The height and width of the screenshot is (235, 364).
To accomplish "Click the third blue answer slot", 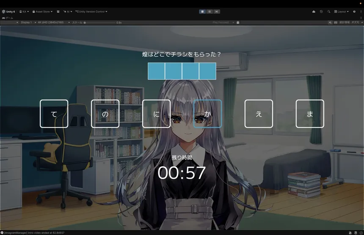I will [190, 71].
